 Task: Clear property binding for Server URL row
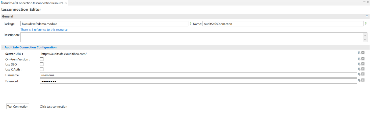click(363, 53)
